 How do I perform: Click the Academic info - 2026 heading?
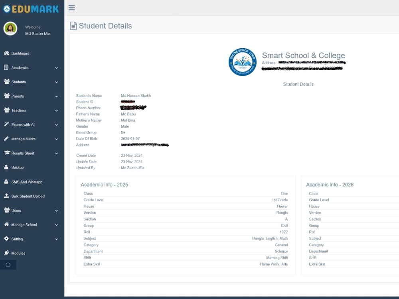[330, 185]
